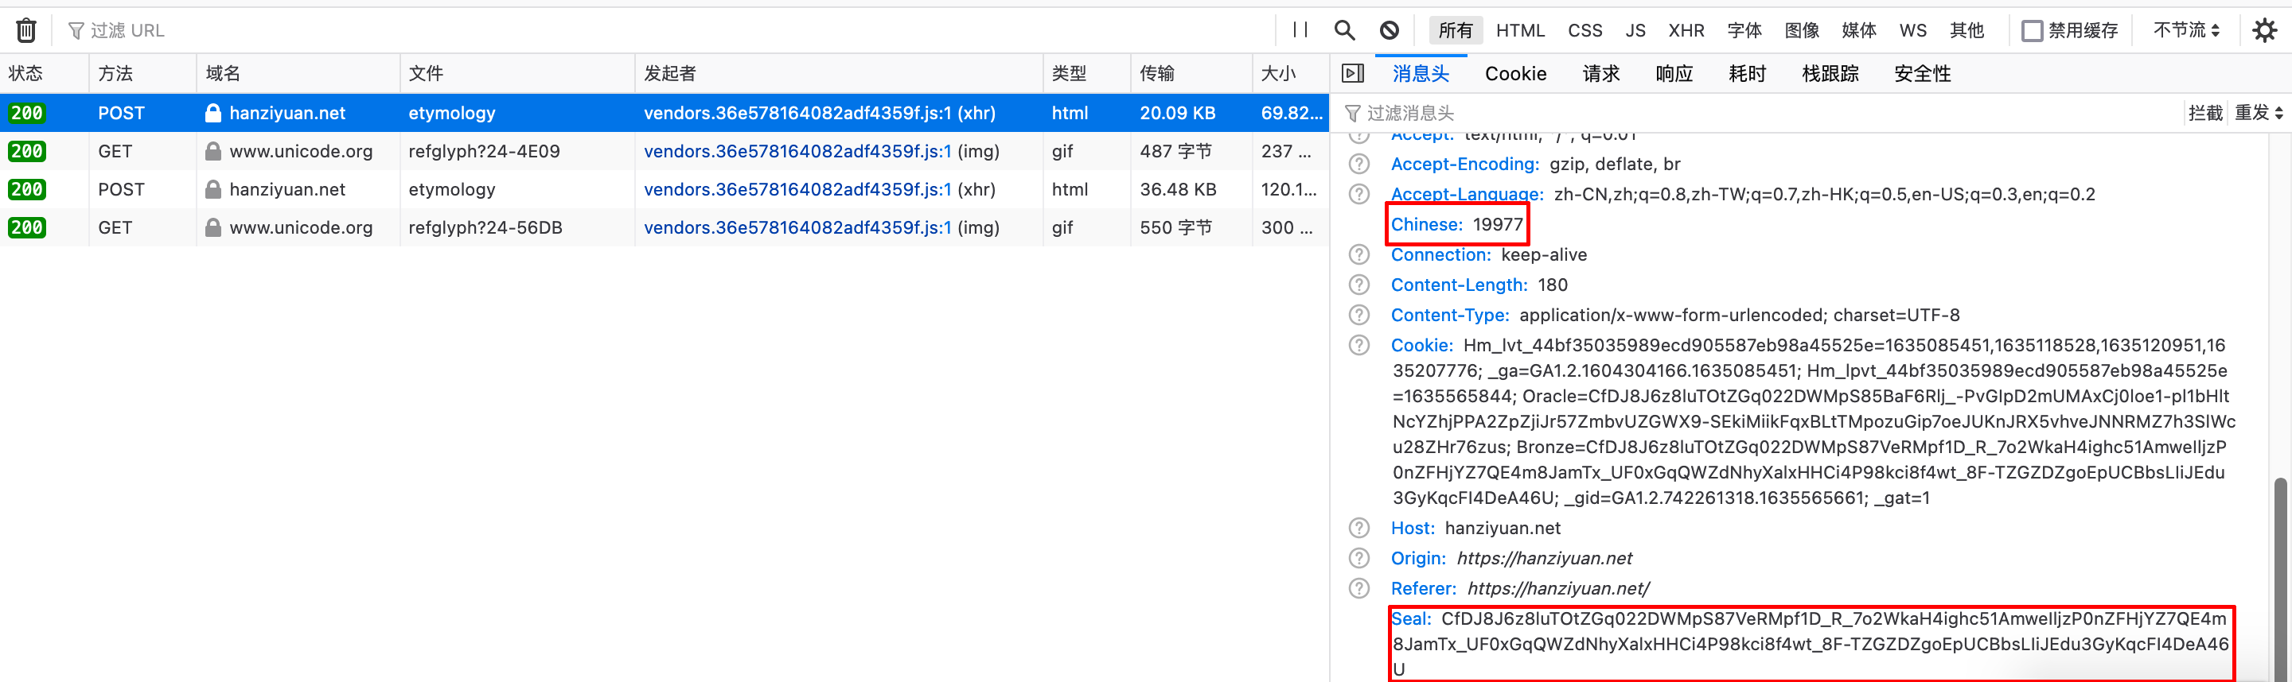This screenshot has width=2292, height=682.
Task: Filter by WS requests
Action: tap(1913, 30)
